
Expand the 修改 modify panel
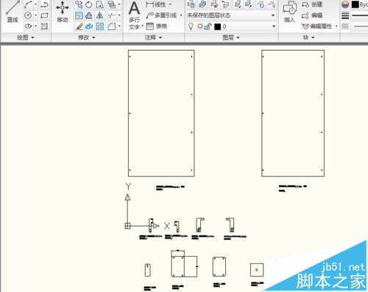(86, 38)
